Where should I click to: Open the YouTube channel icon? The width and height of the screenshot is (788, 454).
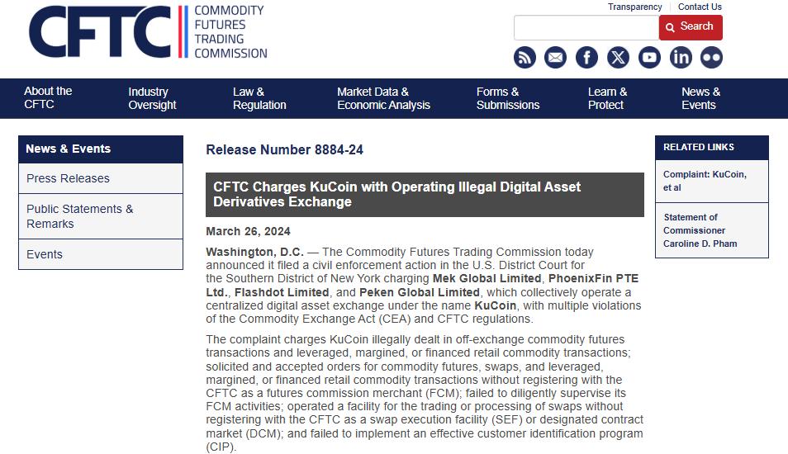(x=649, y=57)
